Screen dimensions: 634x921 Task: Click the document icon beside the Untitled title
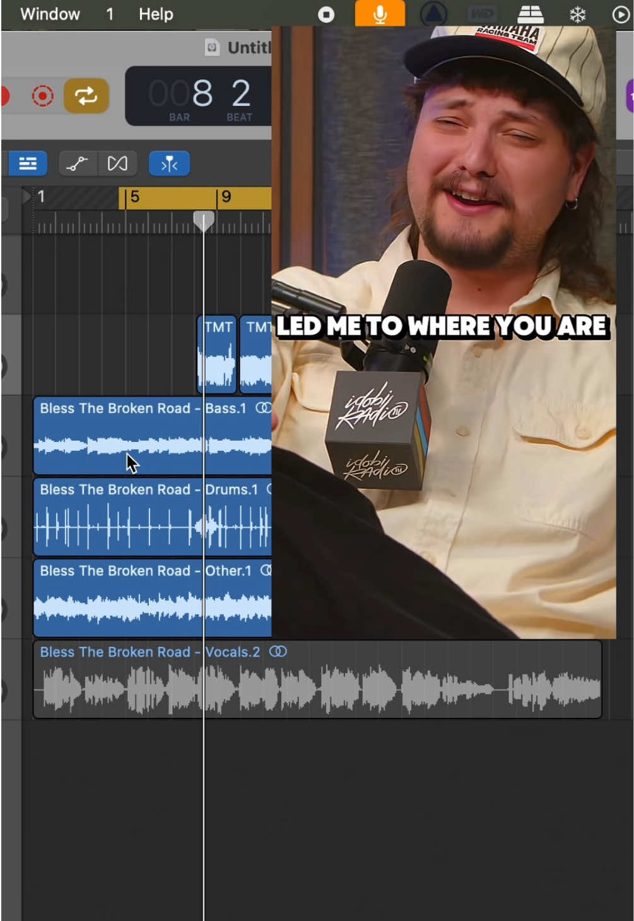click(212, 47)
